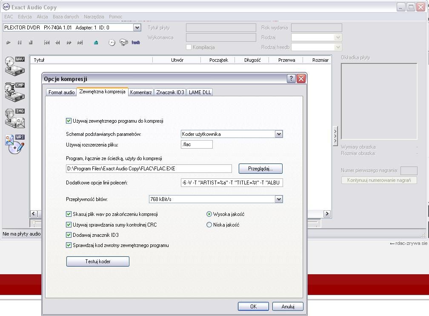Click the freedb icon
Viewport: 429px width, 316px height.
pos(136,43)
